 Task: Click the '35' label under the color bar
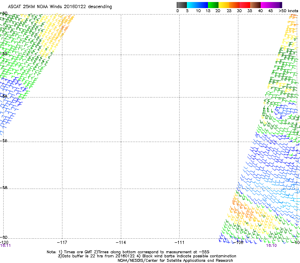click(x=250, y=11)
